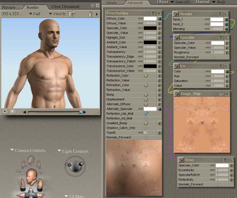Enable the Shadow_Catch_Only checkbox

tap(146, 128)
